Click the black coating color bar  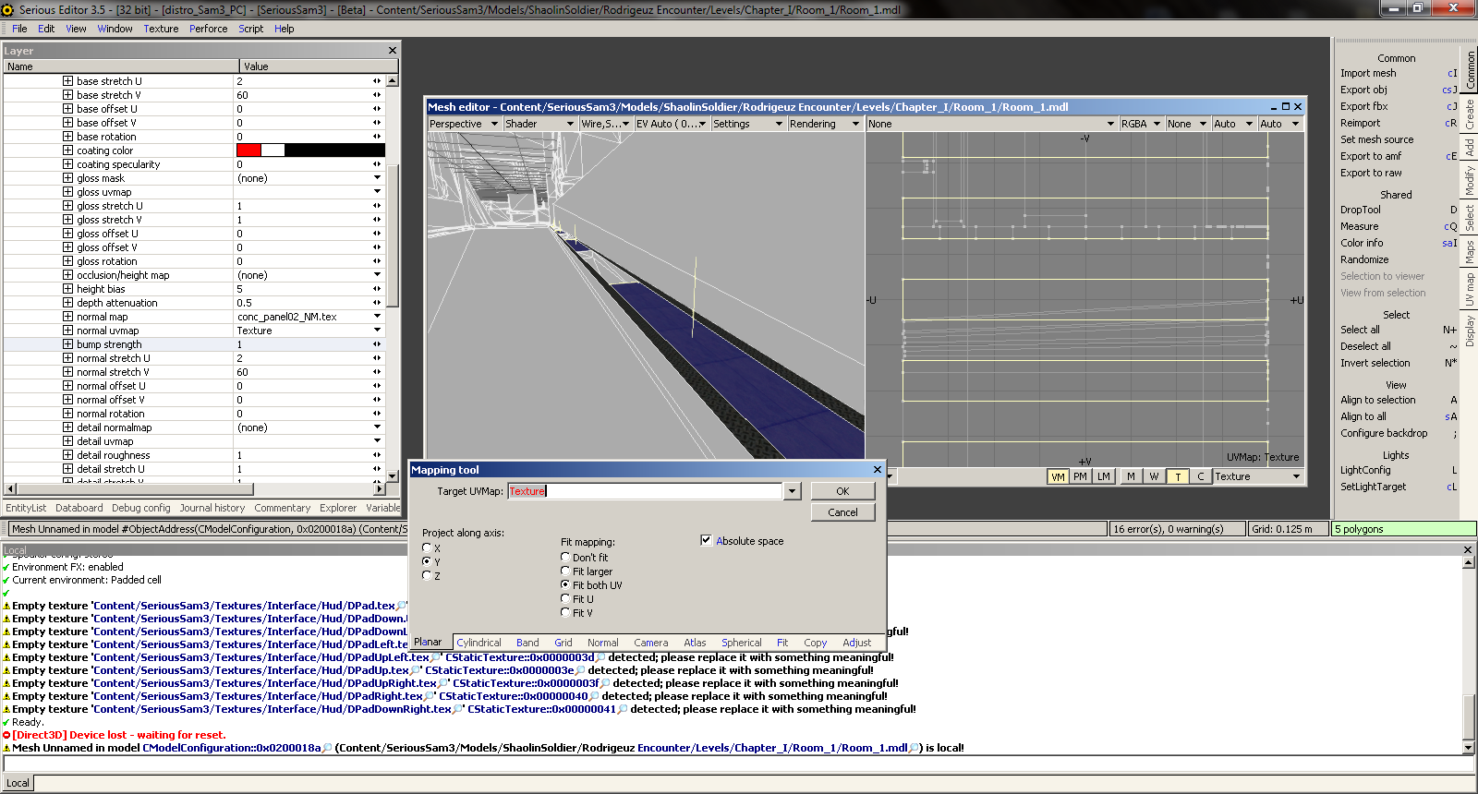coord(334,150)
